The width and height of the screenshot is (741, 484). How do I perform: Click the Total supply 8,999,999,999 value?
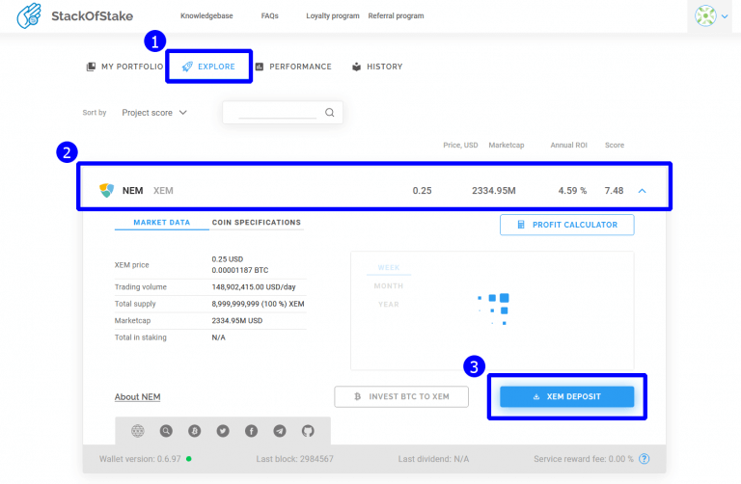[x=258, y=304]
